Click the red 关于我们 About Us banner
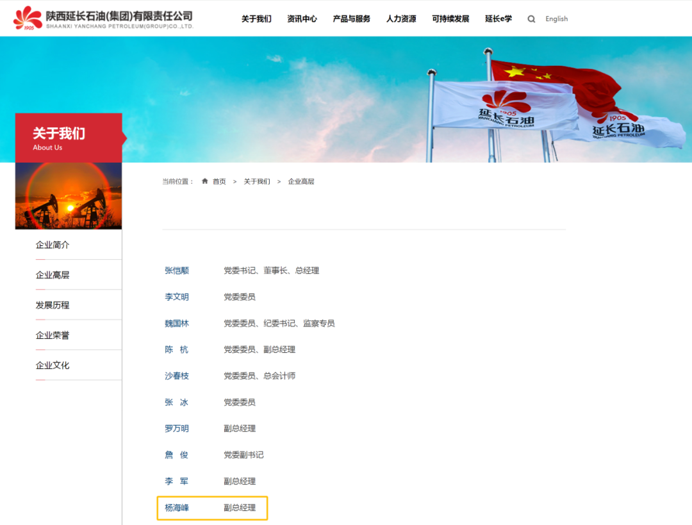The width and height of the screenshot is (692, 525). 68,137
